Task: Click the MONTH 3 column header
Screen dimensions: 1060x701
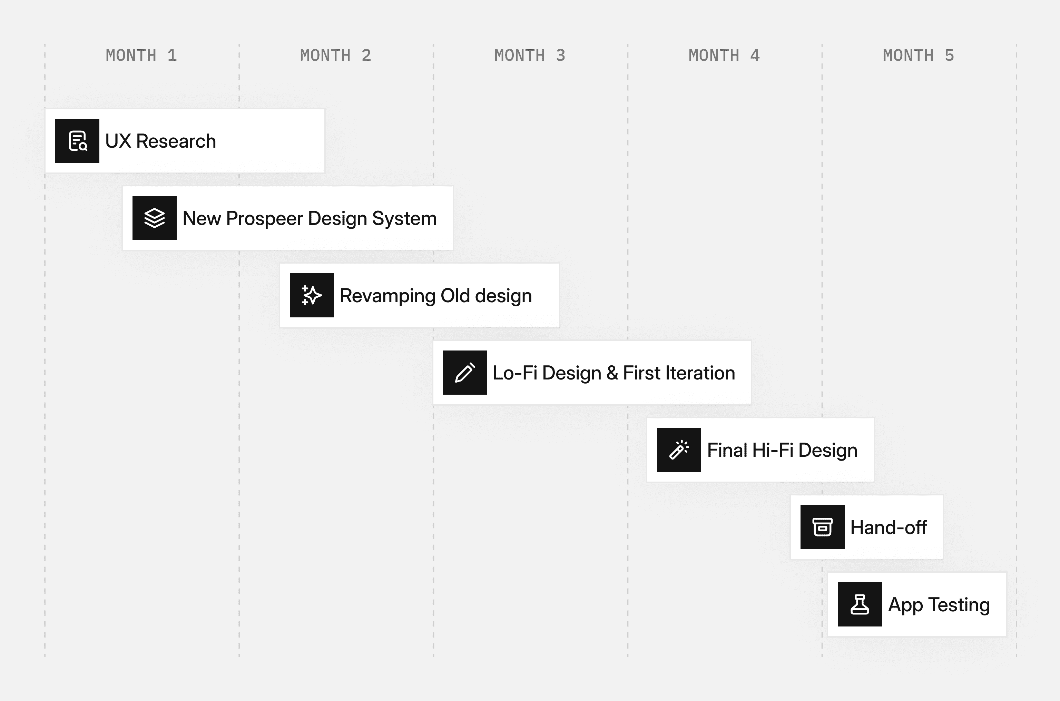Action: (530, 56)
